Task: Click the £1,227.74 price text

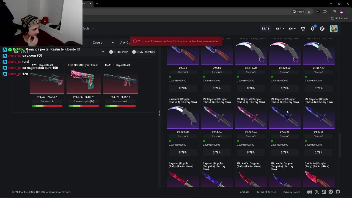Action: (251, 132)
